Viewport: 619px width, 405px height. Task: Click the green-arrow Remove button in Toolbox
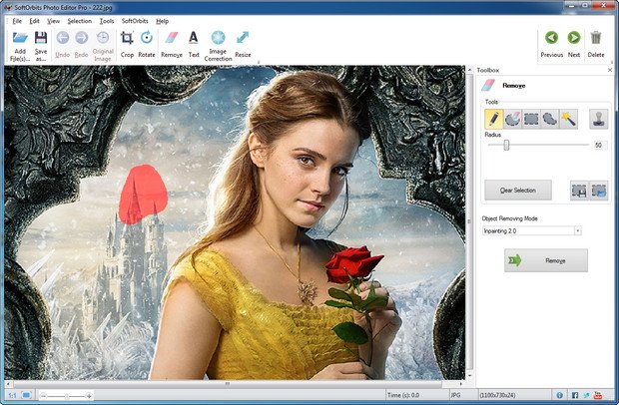(546, 260)
